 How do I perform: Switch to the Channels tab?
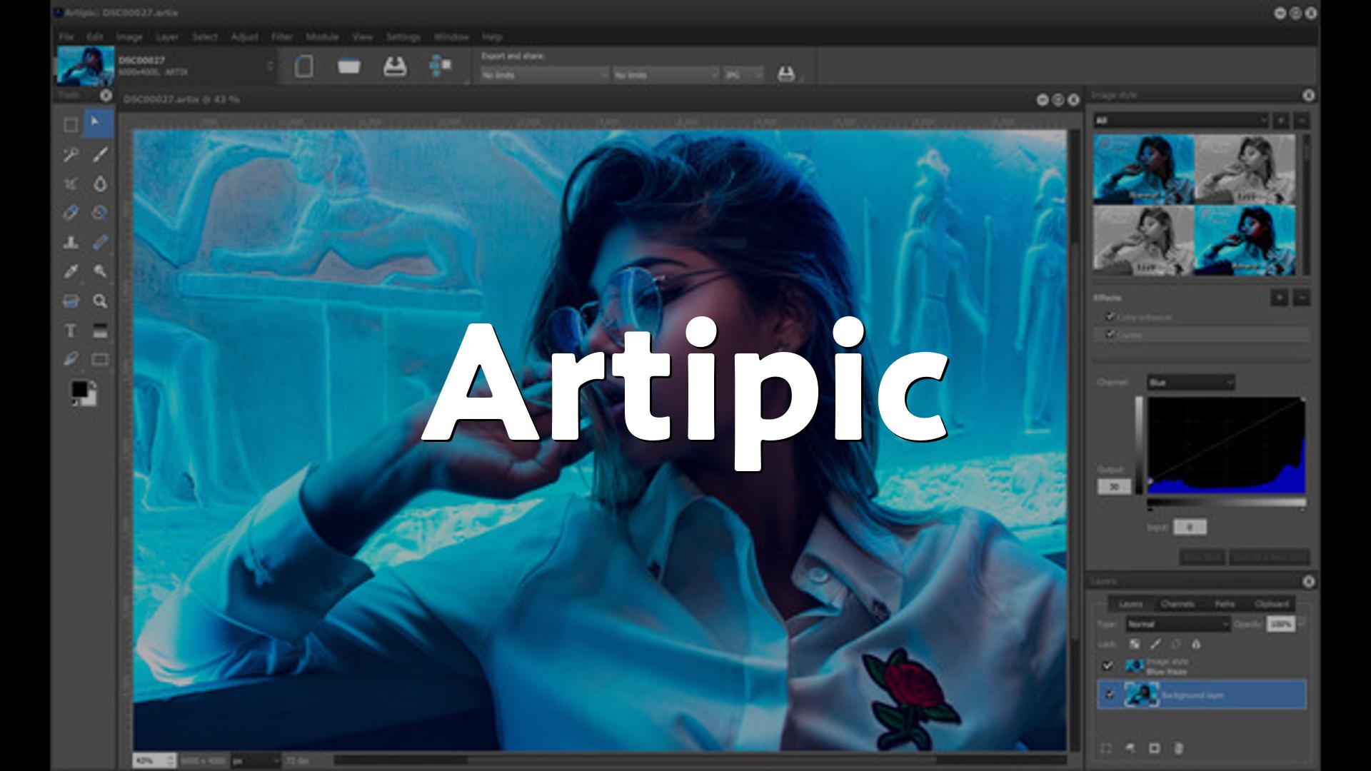(x=1177, y=604)
